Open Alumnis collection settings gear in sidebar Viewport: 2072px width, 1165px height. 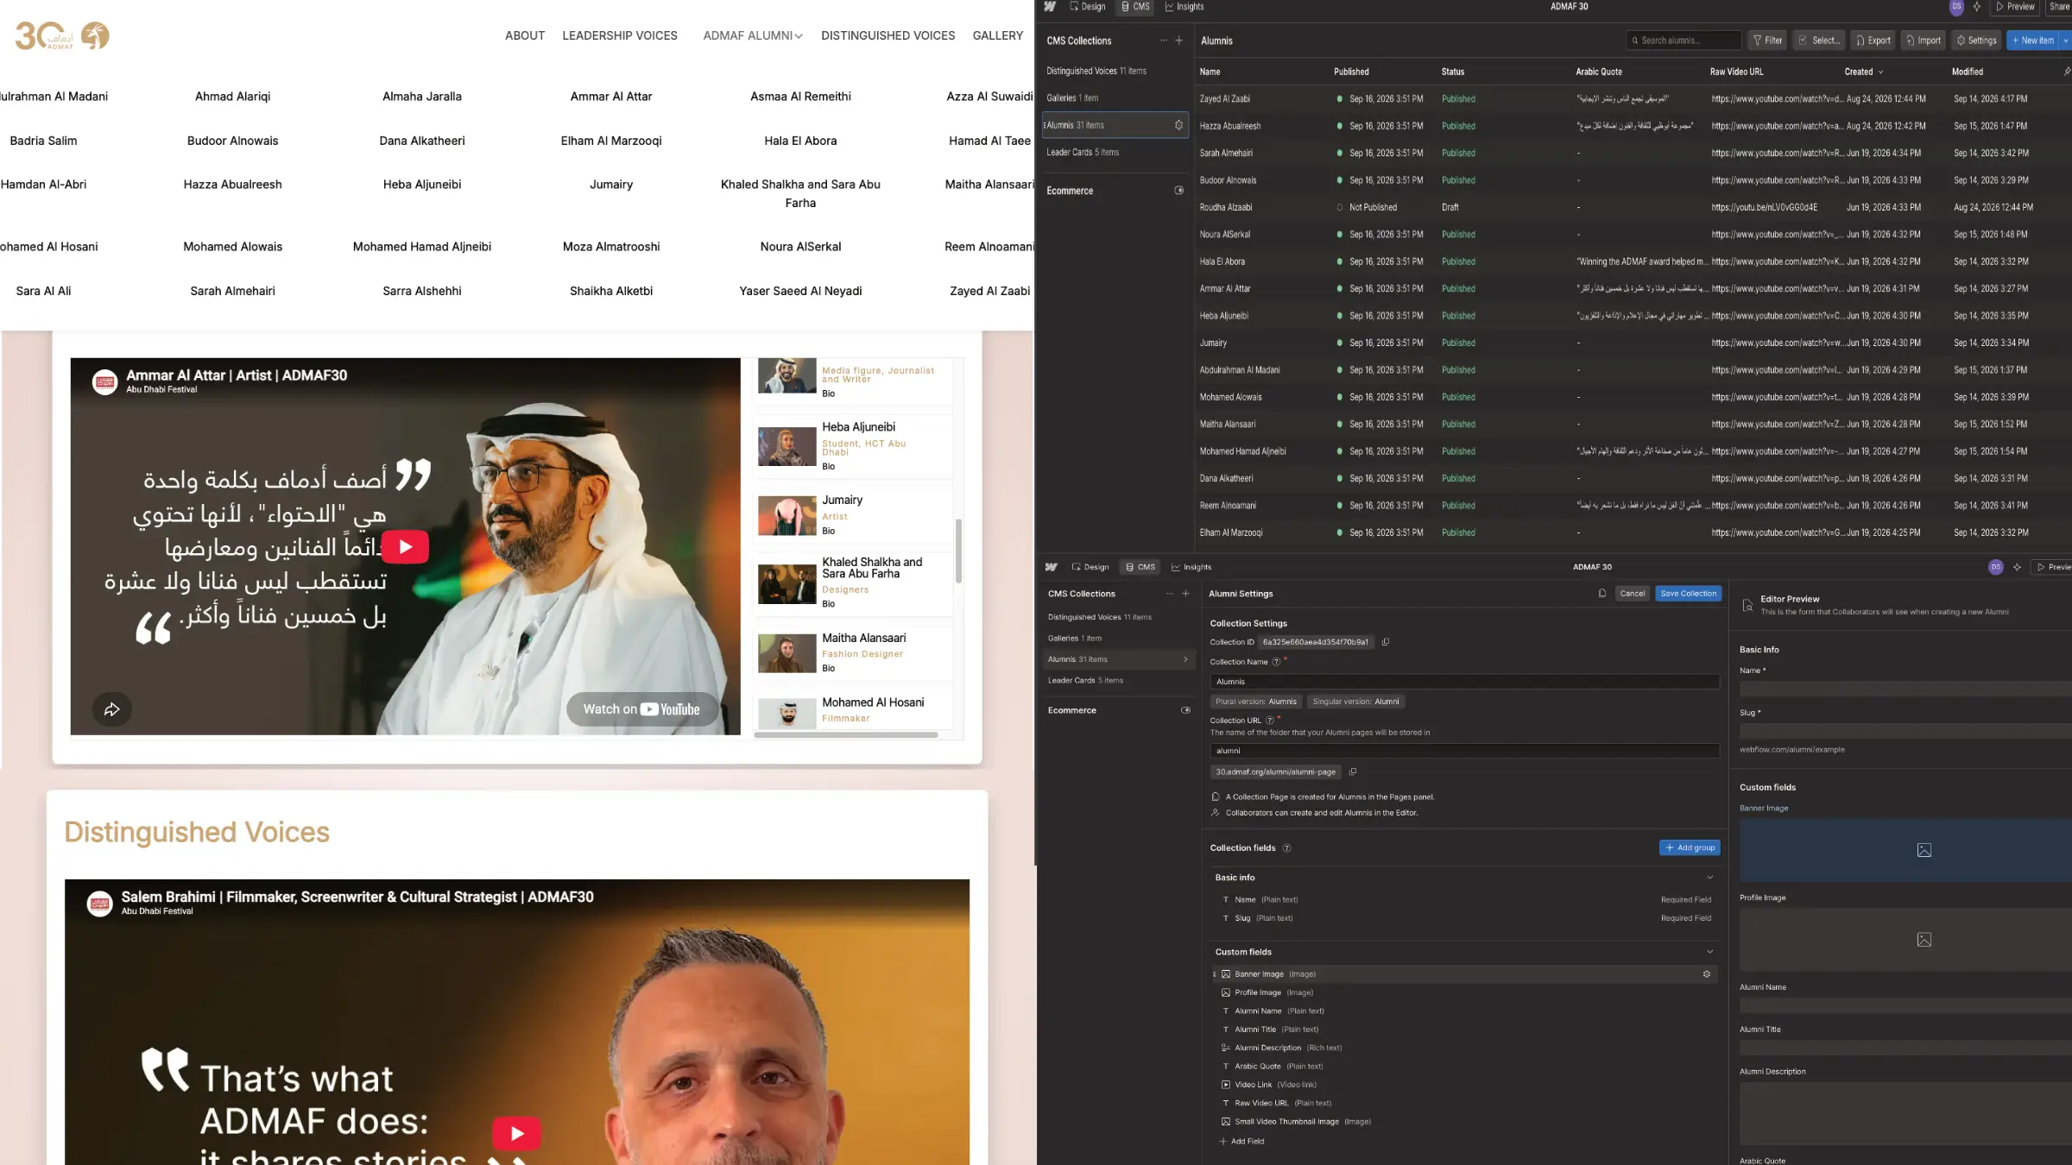pos(1178,125)
